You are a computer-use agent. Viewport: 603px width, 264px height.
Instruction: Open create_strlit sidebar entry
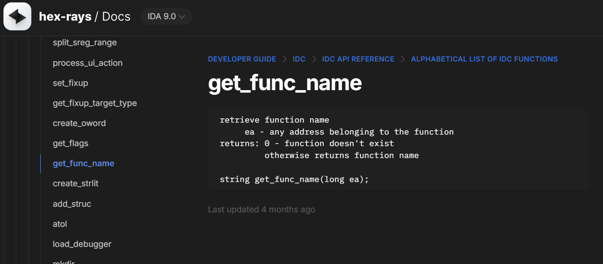[x=76, y=183]
